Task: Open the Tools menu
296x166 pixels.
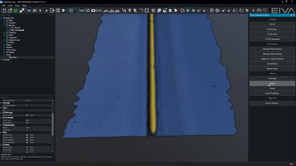Action: [x=17, y=6]
